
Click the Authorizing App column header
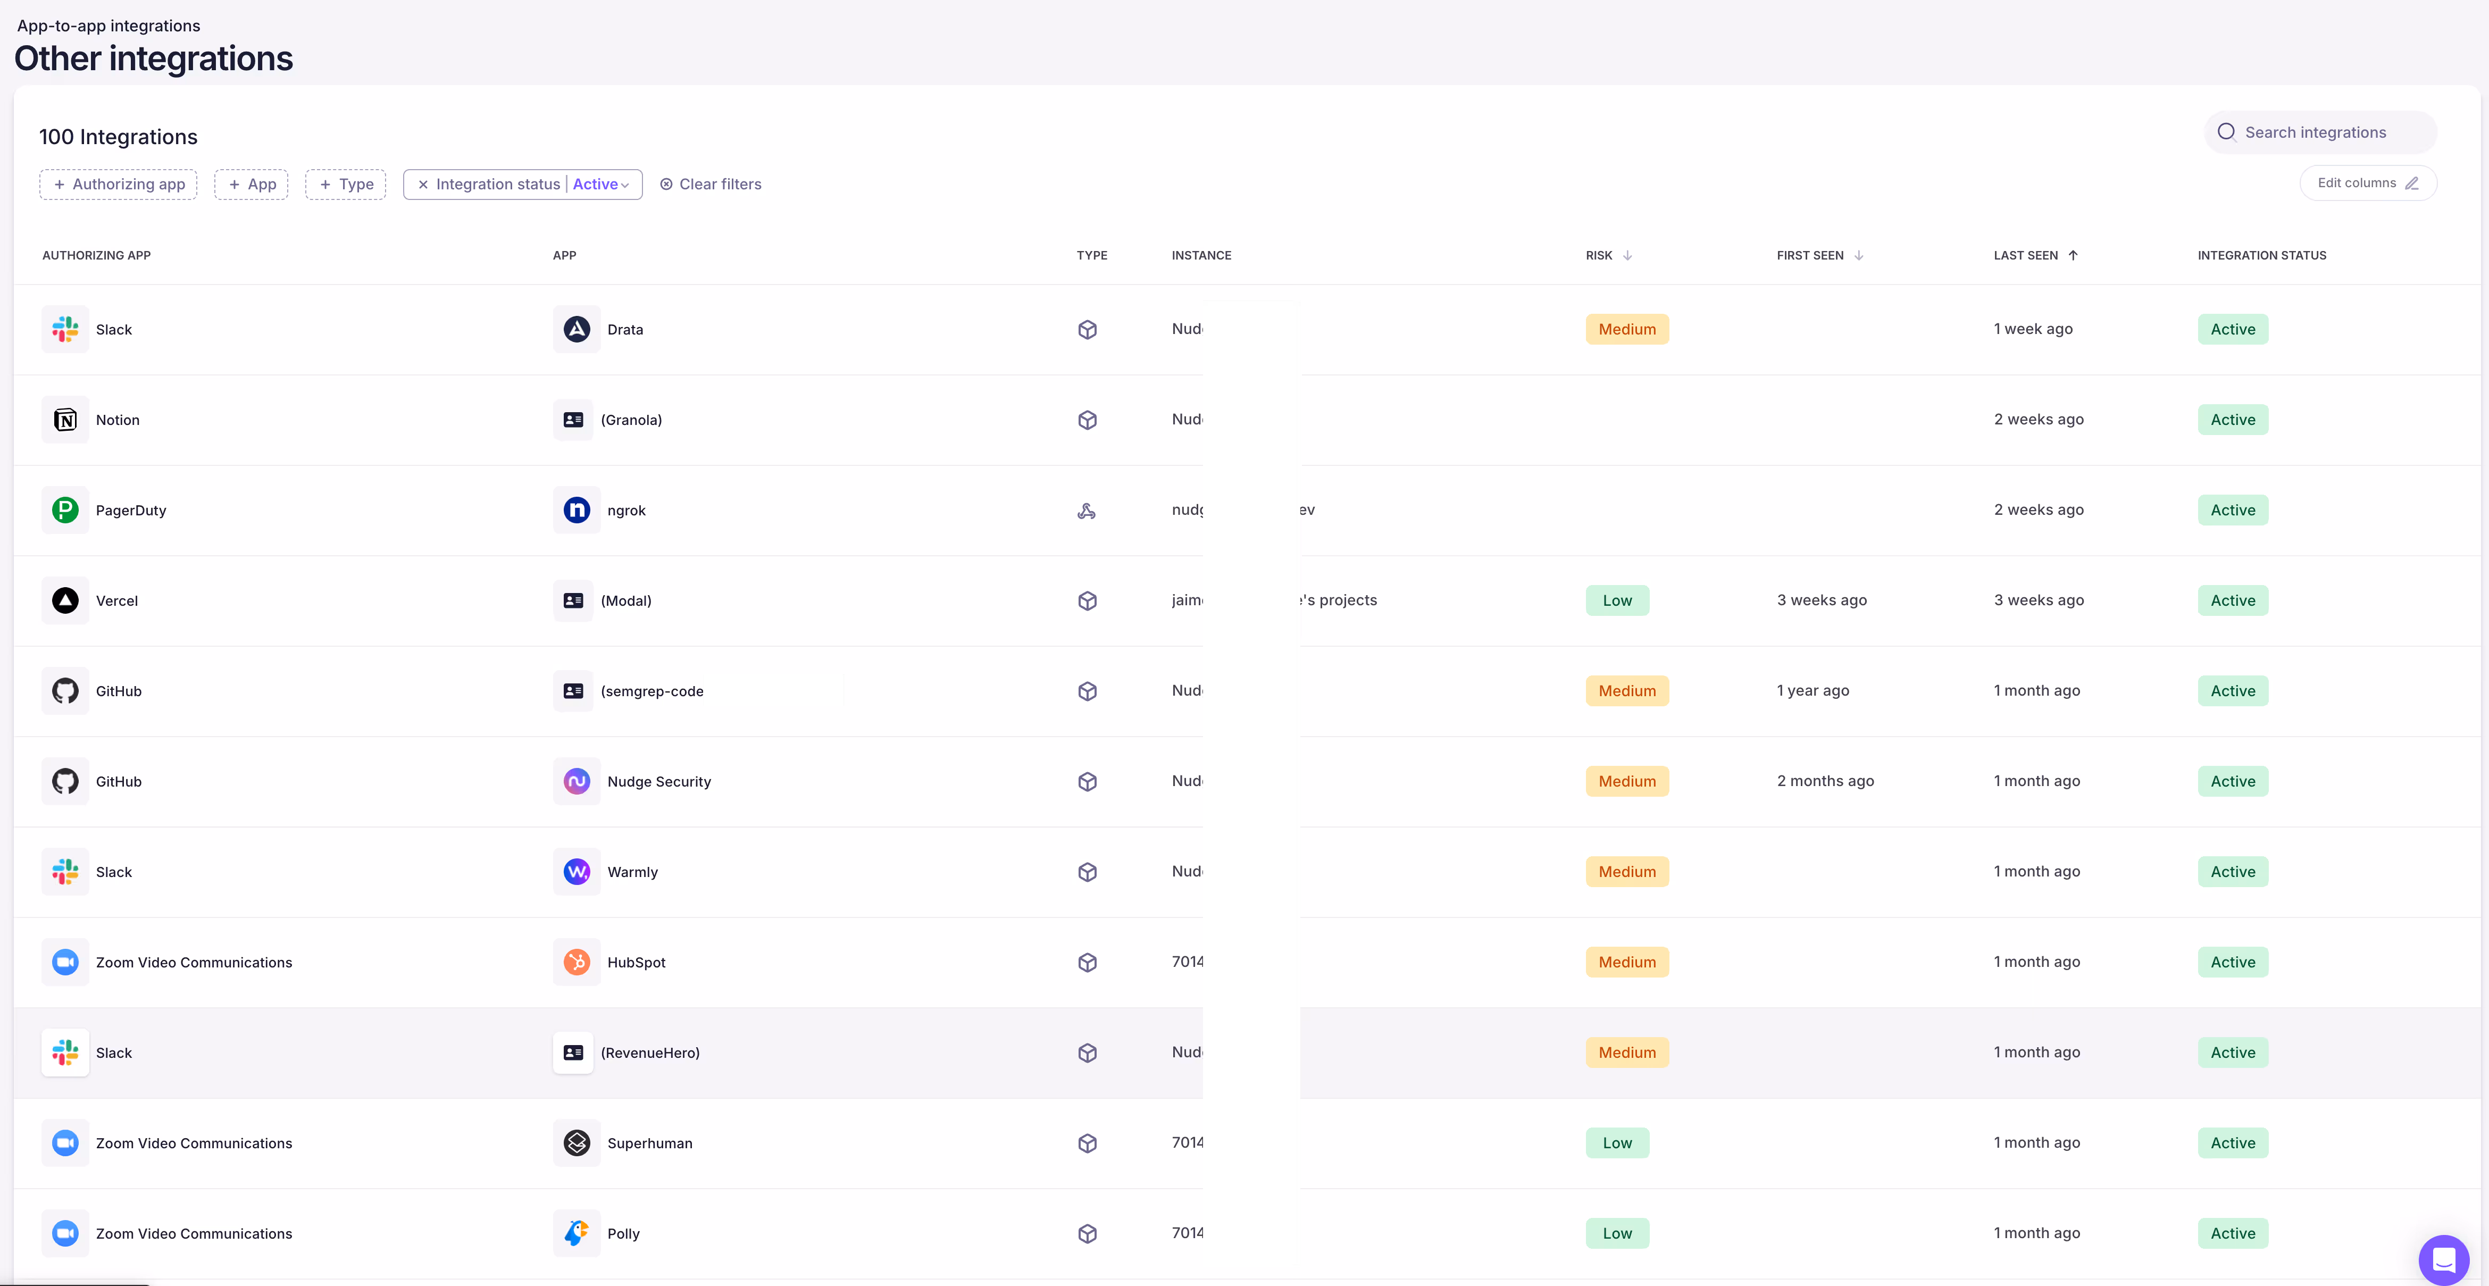(97, 255)
